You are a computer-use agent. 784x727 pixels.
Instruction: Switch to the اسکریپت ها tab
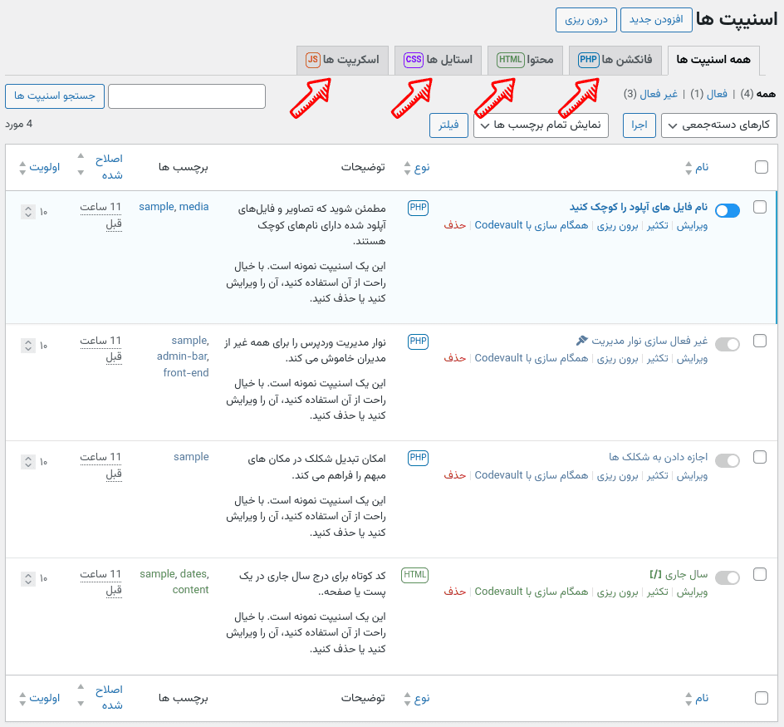point(342,60)
